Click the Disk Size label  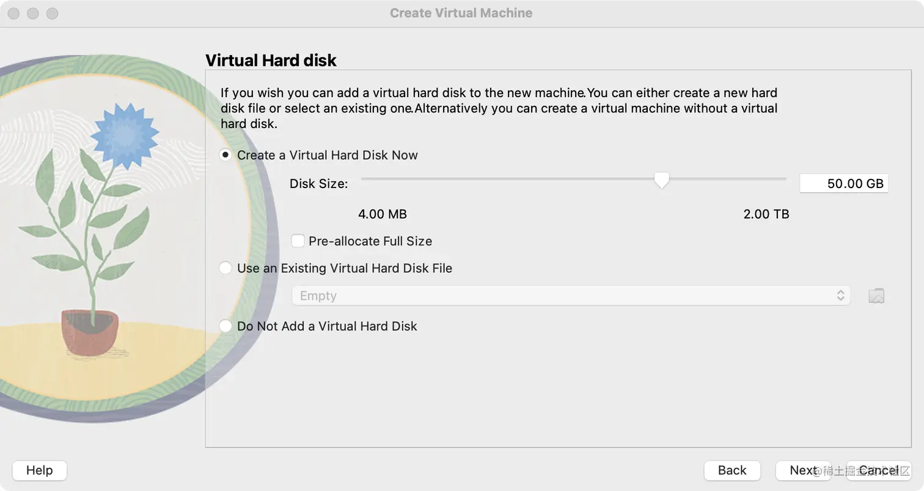[x=319, y=183]
